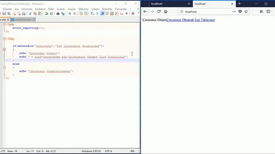Toggle word wrap in Notepad++

coord(92,14)
